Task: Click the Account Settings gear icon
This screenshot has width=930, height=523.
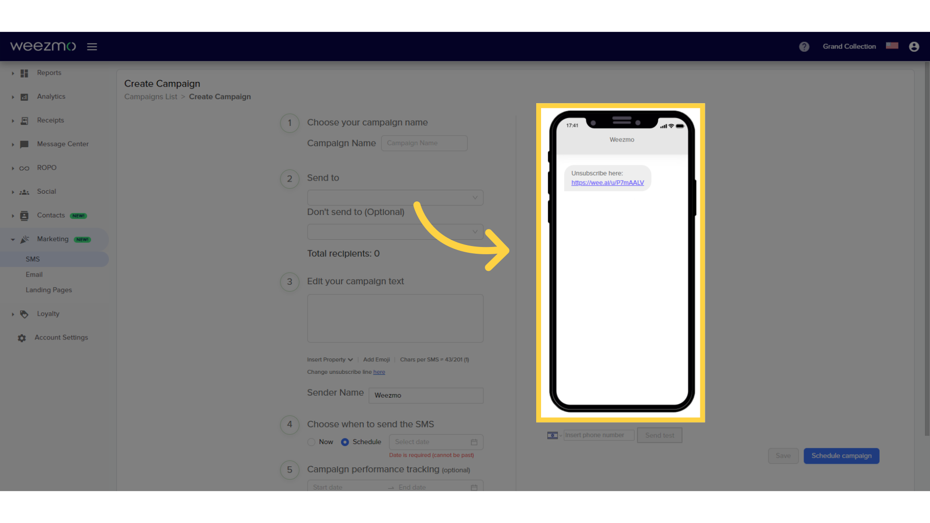Action: [x=22, y=337]
